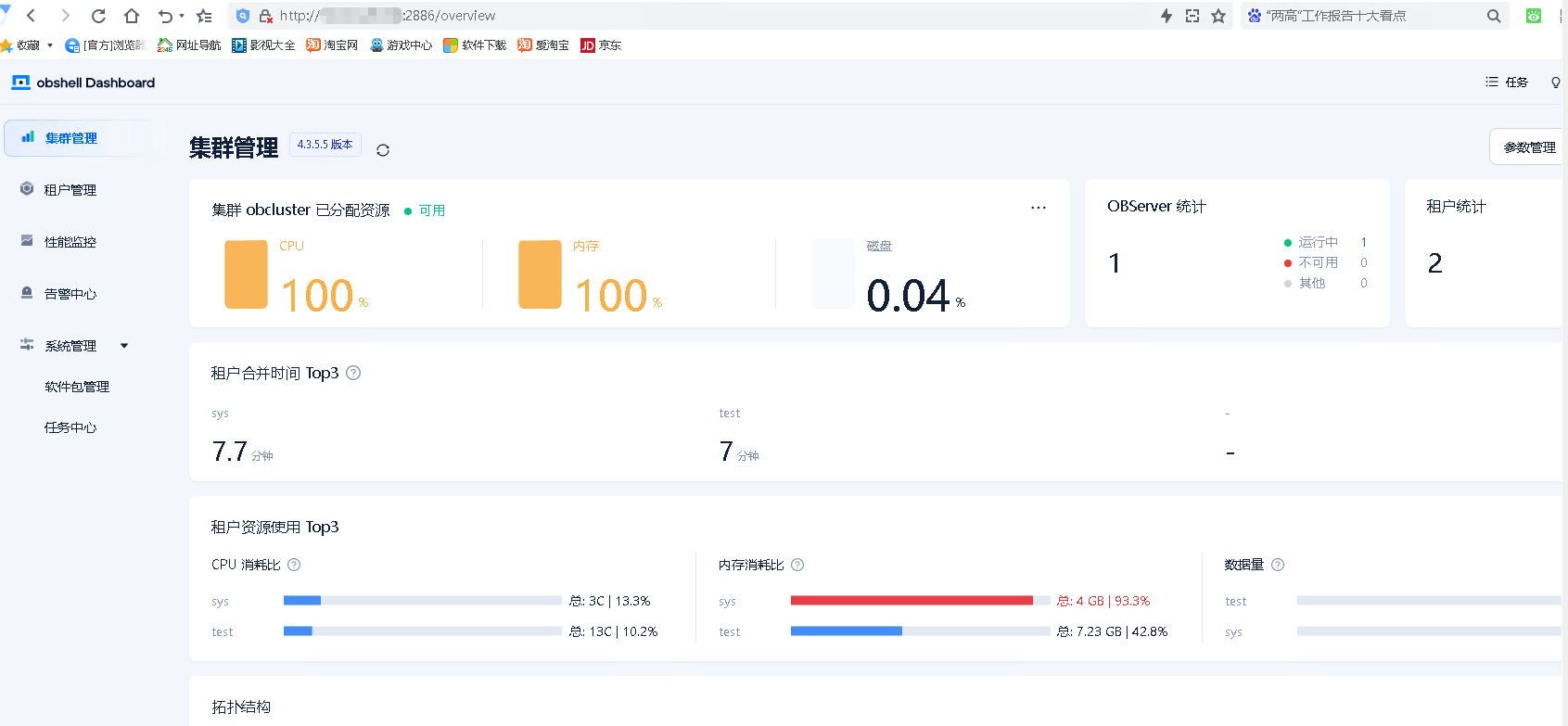Viewport: 1568px width, 726px height.
Task: Open the 收藏 favorites dropdown arrow
Action: pos(50,45)
